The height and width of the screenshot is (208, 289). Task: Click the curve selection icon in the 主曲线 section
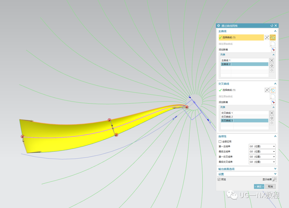click(x=273, y=37)
